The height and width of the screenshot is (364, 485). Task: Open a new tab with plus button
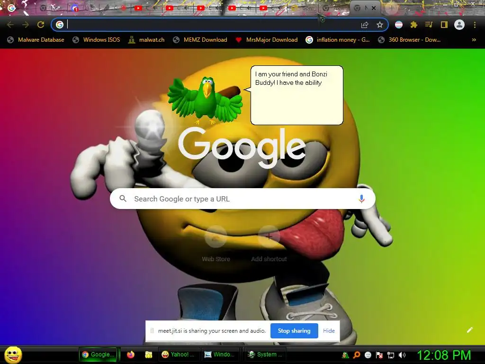(x=391, y=8)
